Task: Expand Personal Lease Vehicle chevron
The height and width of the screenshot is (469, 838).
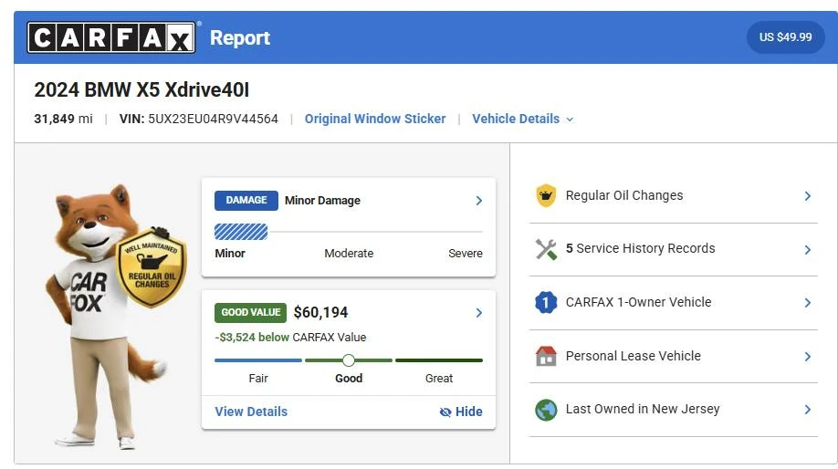Action: point(808,356)
